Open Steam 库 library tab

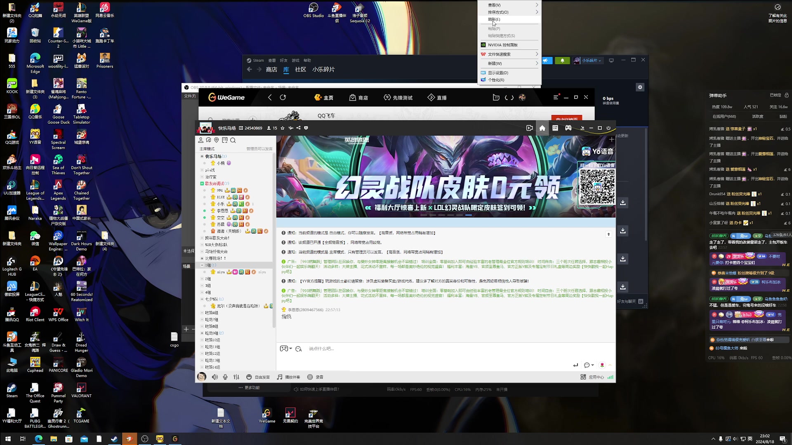click(286, 70)
